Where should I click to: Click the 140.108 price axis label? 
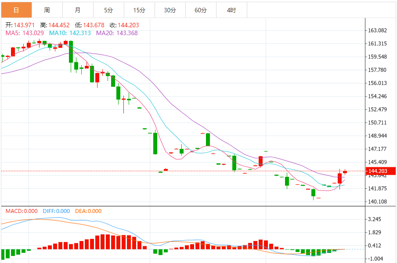(377, 202)
